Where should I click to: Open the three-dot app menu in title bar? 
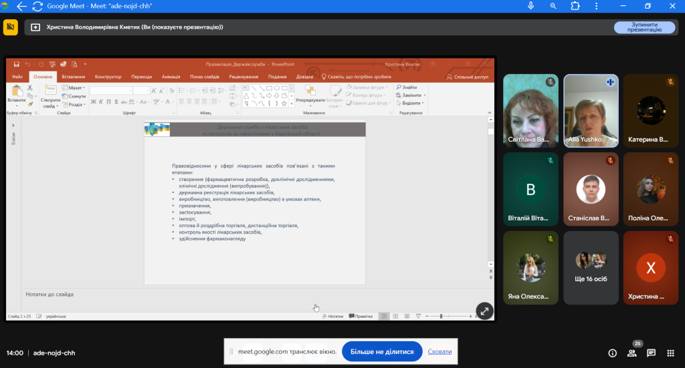pyautogui.click(x=596, y=6)
